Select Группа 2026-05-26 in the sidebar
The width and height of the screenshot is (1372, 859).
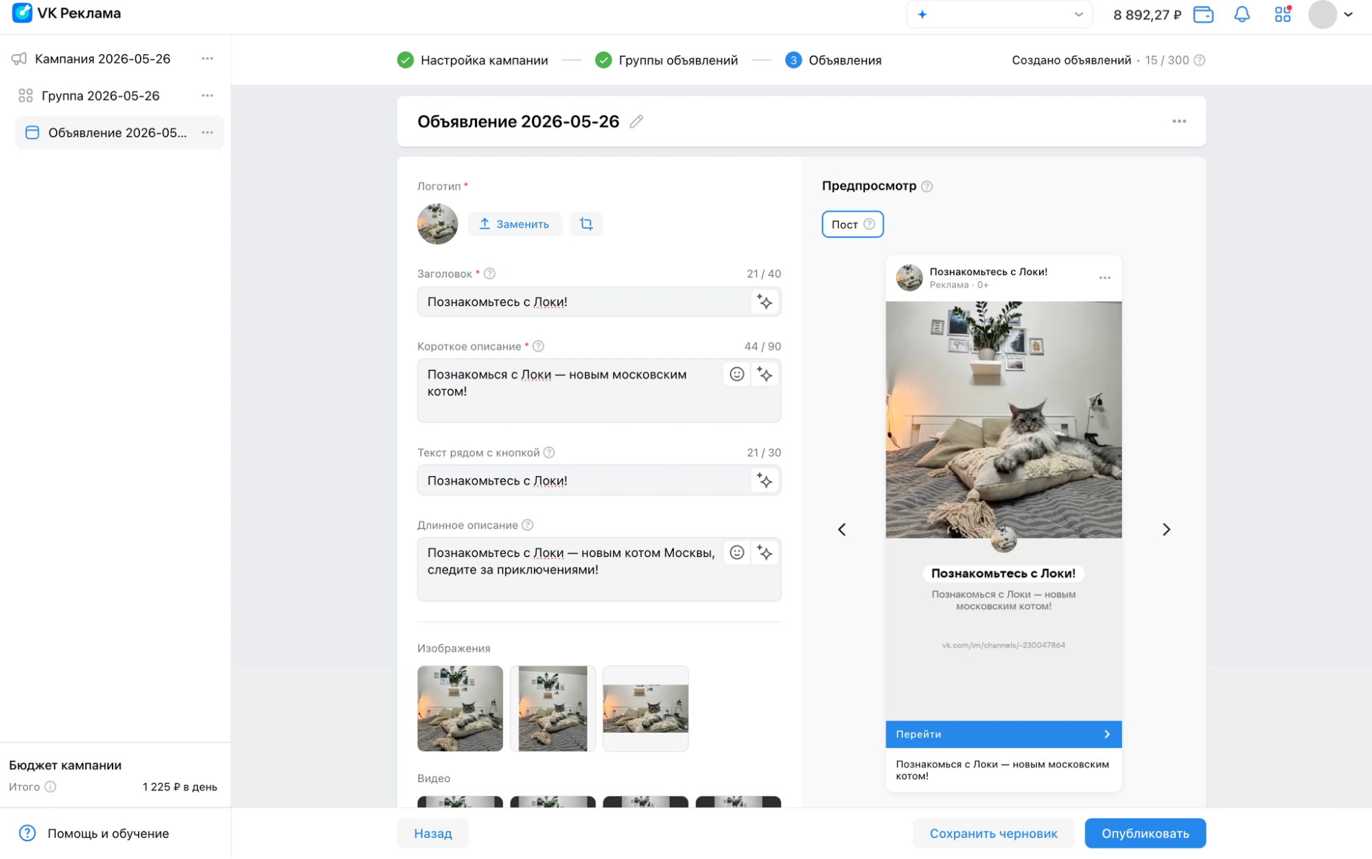click(100, 96)
